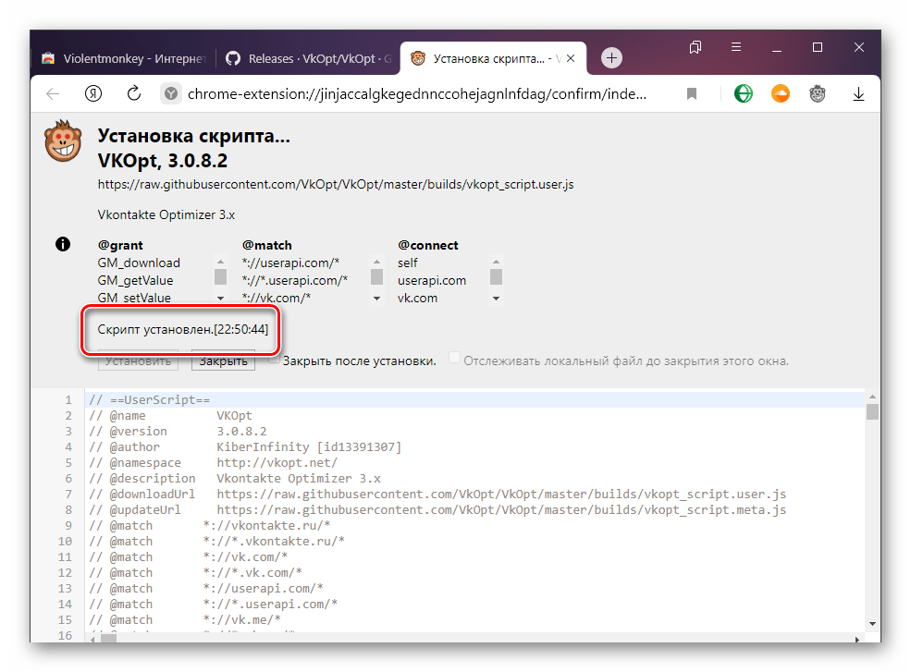Click the Установить button
The image size is (911, 672).
pyautogui.click(x=139, y=360)
